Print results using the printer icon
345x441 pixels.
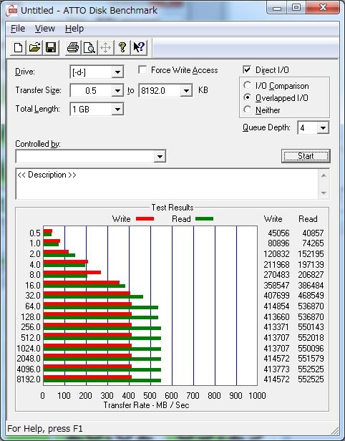[73, 47]
